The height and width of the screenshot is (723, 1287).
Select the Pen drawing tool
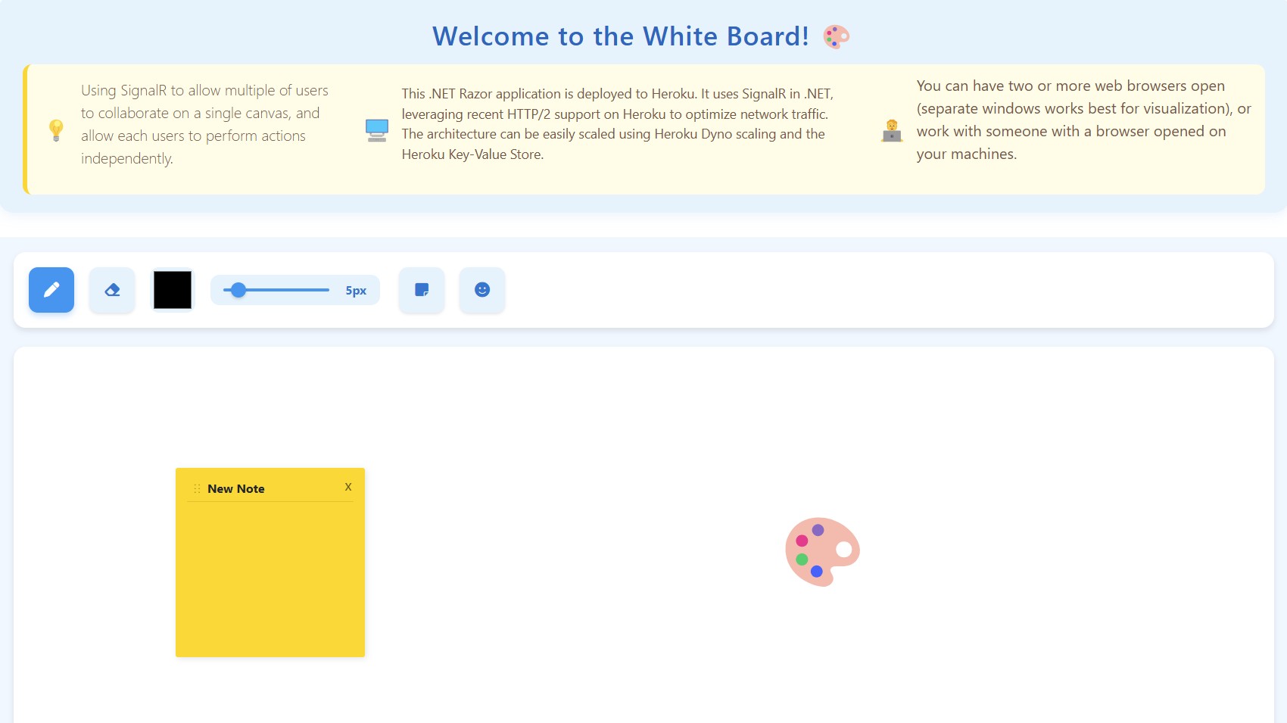tap(51, 289)
